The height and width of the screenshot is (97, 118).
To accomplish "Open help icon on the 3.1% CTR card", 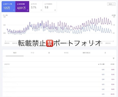I will [41, 10].
